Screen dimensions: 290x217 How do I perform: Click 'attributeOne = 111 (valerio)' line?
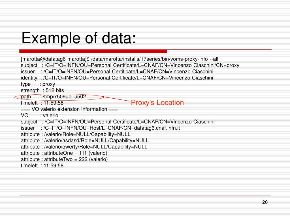click(64, 153)
